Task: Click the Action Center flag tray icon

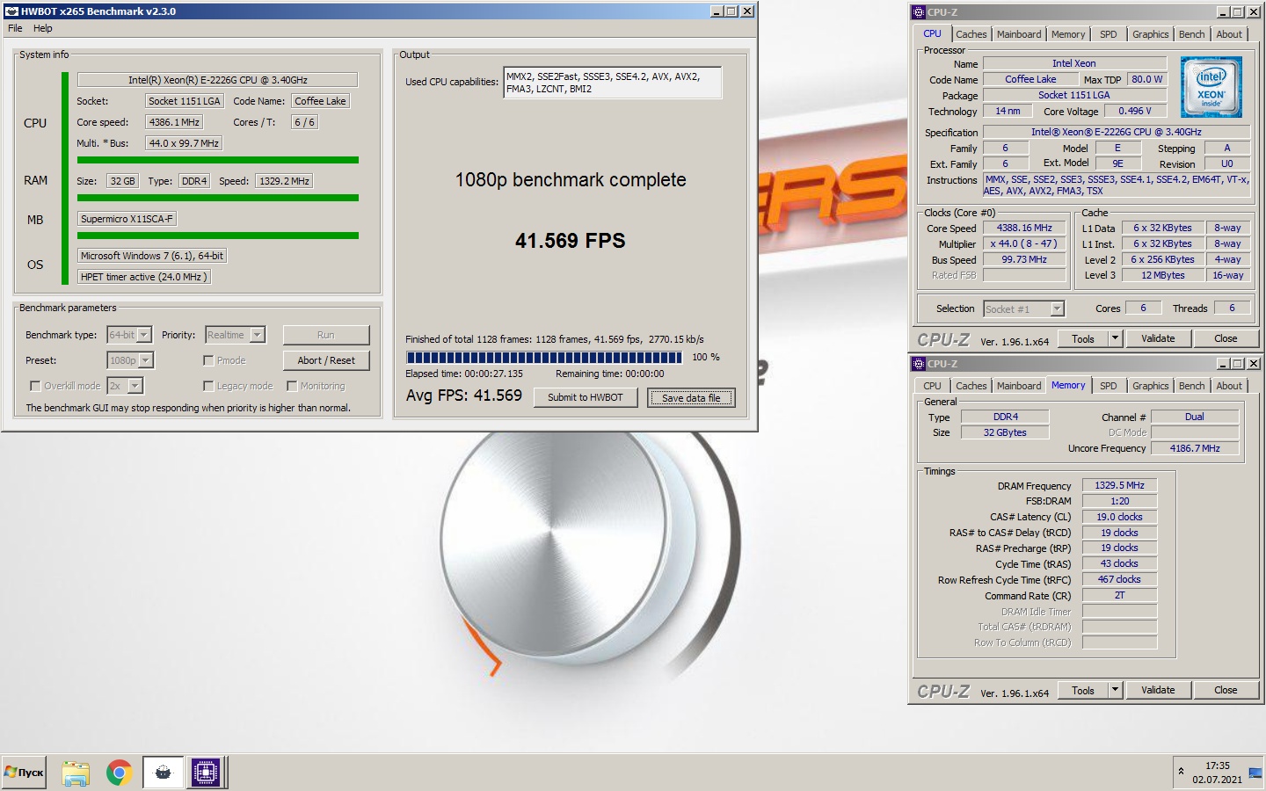Action: (x=1255, y=773)
